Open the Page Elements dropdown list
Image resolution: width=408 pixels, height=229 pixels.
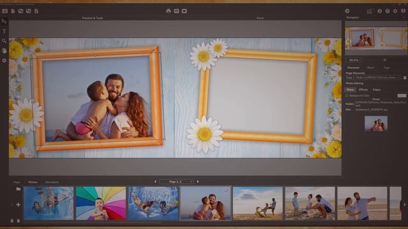point(373,78)
